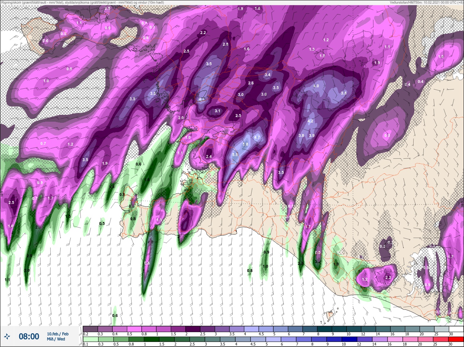Select the red rain legend swatch after 30
The height and width of the screenshot is (347, 464).
(456, 339)
